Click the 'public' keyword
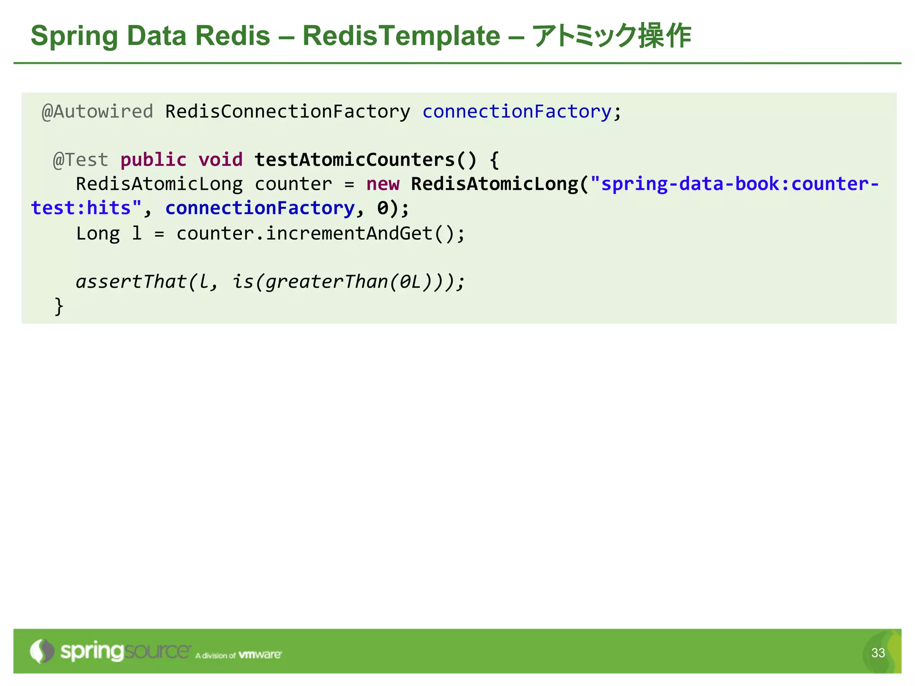 pos(153,159)
